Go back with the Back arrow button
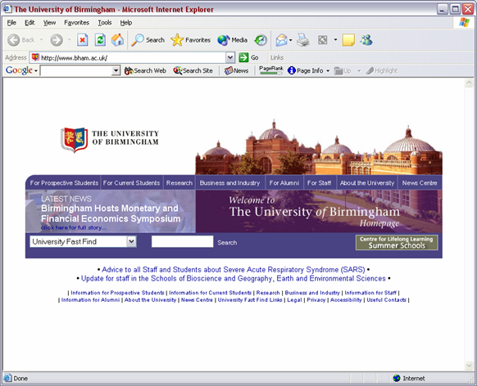The width and height of the screenshot is (477, 386). [20, 40]
